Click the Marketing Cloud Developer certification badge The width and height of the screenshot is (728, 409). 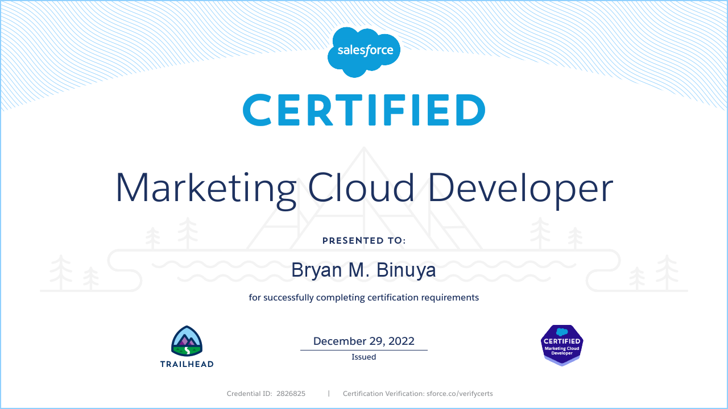coord(561,345)
